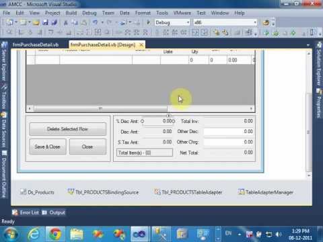The width and height of the screenshot is (323, 242).
Task: Click the Add New Item toolbar icon
Action: pos(24,22)
